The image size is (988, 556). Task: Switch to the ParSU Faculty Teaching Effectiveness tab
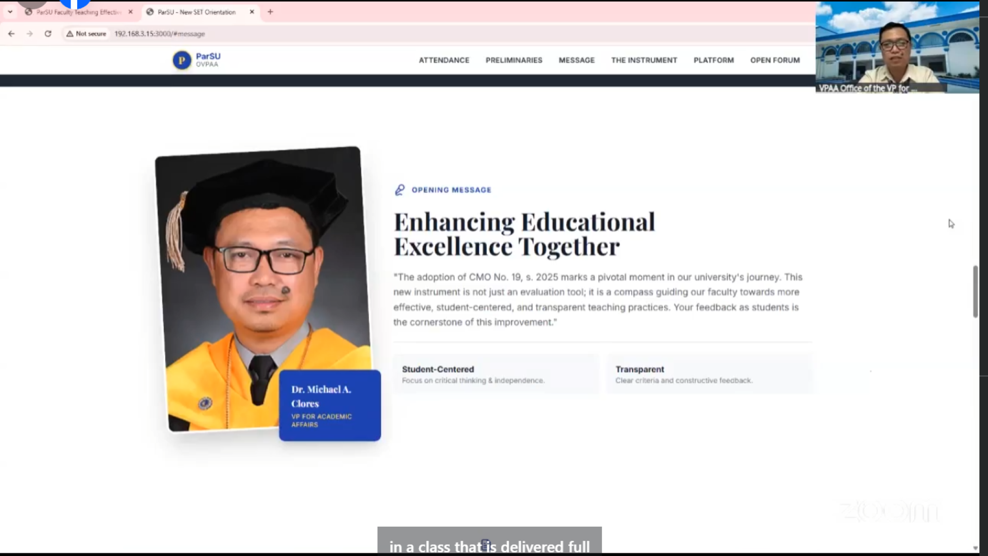coord(77,12)
